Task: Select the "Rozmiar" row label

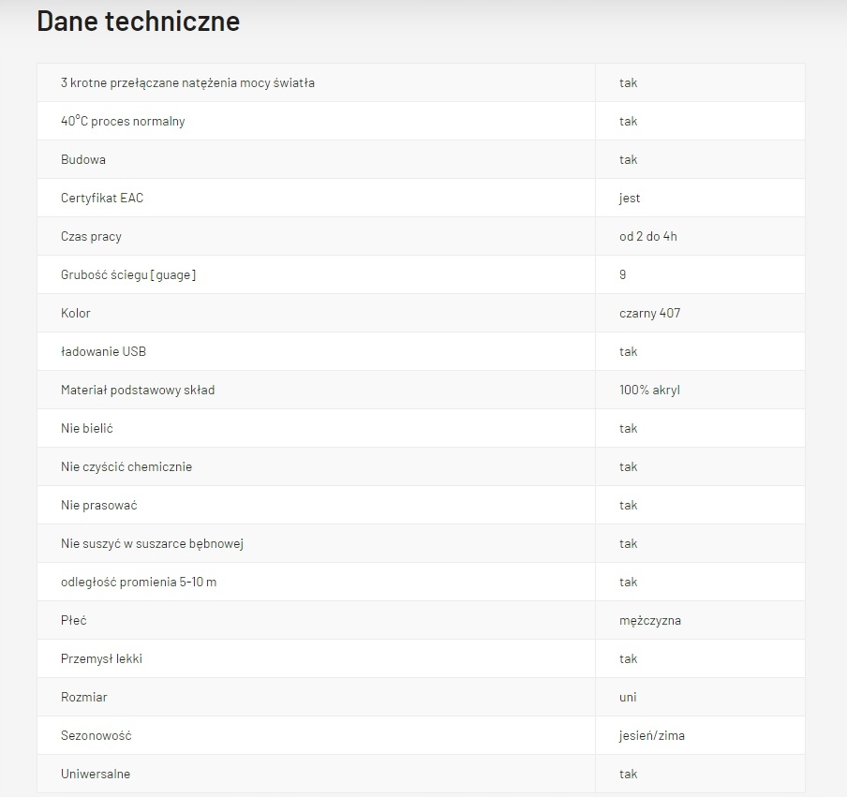Action: (x=84, y=698)
